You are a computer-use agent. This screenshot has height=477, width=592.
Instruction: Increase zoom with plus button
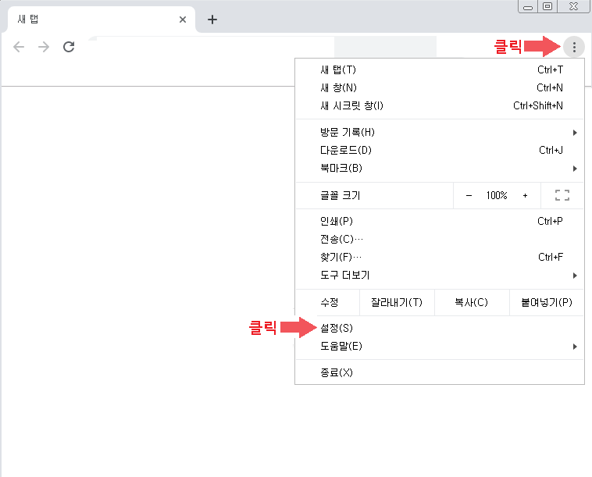coord(525,196)
